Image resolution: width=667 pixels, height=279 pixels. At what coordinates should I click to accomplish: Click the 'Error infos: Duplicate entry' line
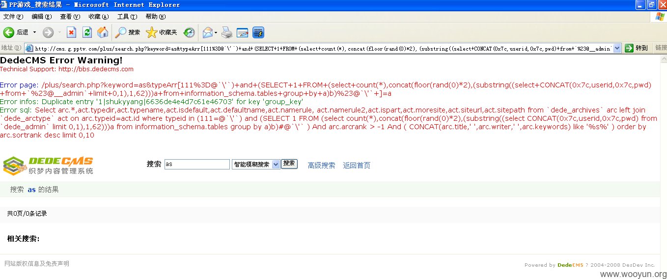click(151, 102)
